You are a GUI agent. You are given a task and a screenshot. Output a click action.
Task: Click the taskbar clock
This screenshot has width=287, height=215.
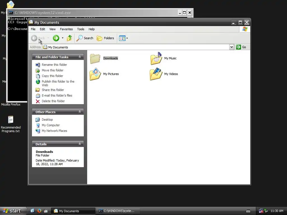[x=277, y=211]
